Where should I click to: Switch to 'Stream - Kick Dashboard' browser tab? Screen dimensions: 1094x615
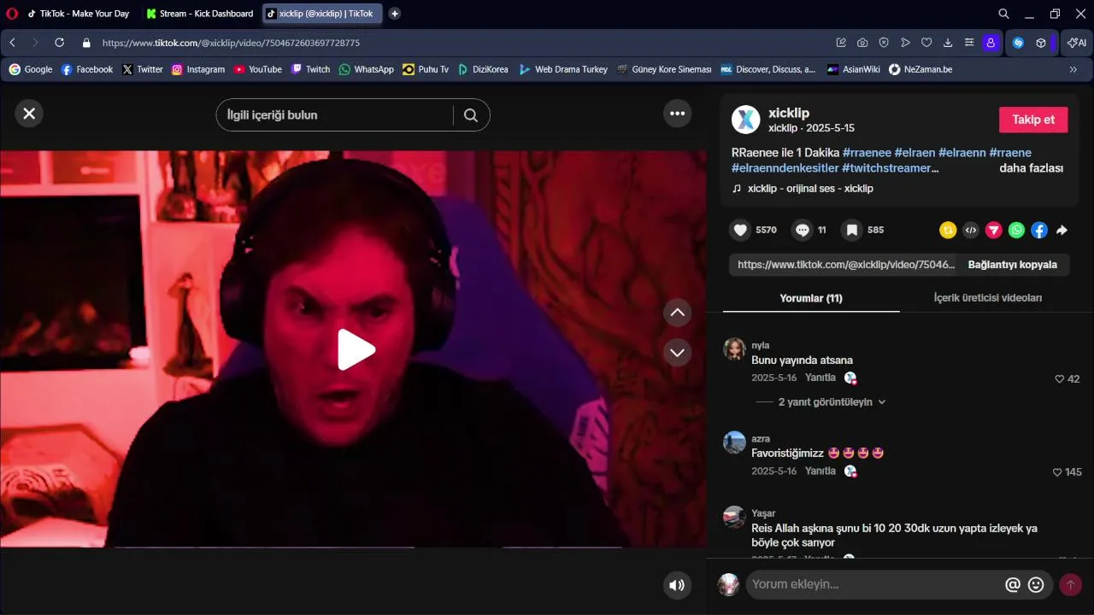pyautogui.click(x=199, y=14)
